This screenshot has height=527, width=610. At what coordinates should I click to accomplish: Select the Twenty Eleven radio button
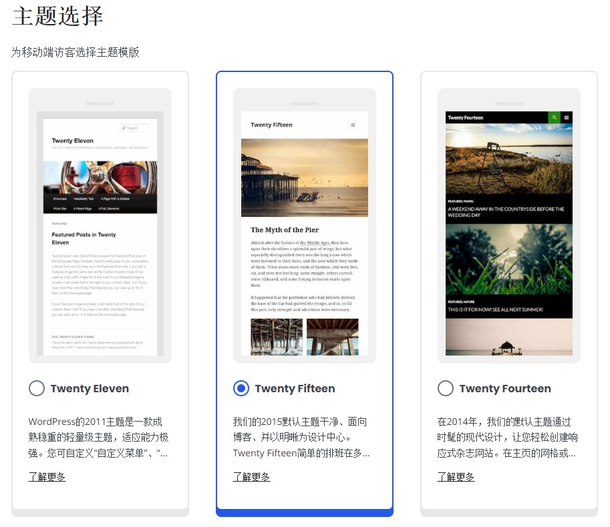click(37, 388)
